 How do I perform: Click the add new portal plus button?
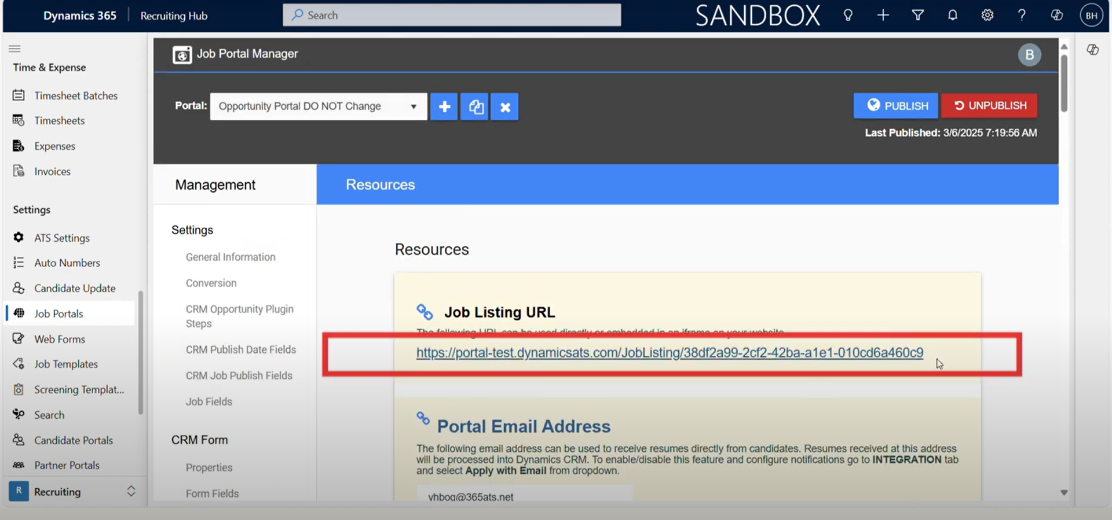click(x=444, y=106)
